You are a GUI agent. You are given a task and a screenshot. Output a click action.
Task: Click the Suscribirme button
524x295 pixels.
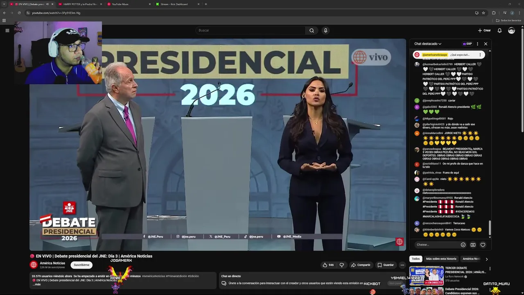pyautogui.click(x=81, y=265)
